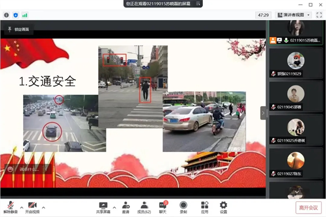Expand video options arrow beside camera
Screen dimensions: 326x217
point(43,207)
